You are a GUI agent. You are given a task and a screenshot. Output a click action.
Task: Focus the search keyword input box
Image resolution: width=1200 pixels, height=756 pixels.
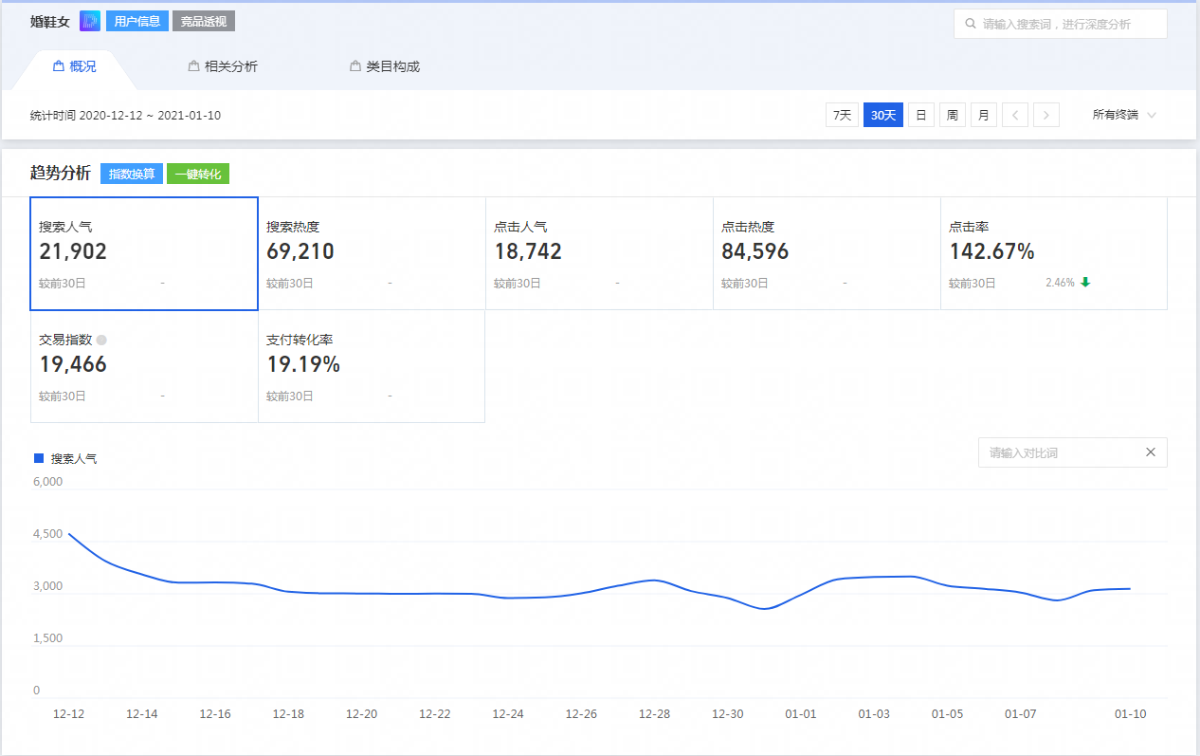[x=1061, y=24]
